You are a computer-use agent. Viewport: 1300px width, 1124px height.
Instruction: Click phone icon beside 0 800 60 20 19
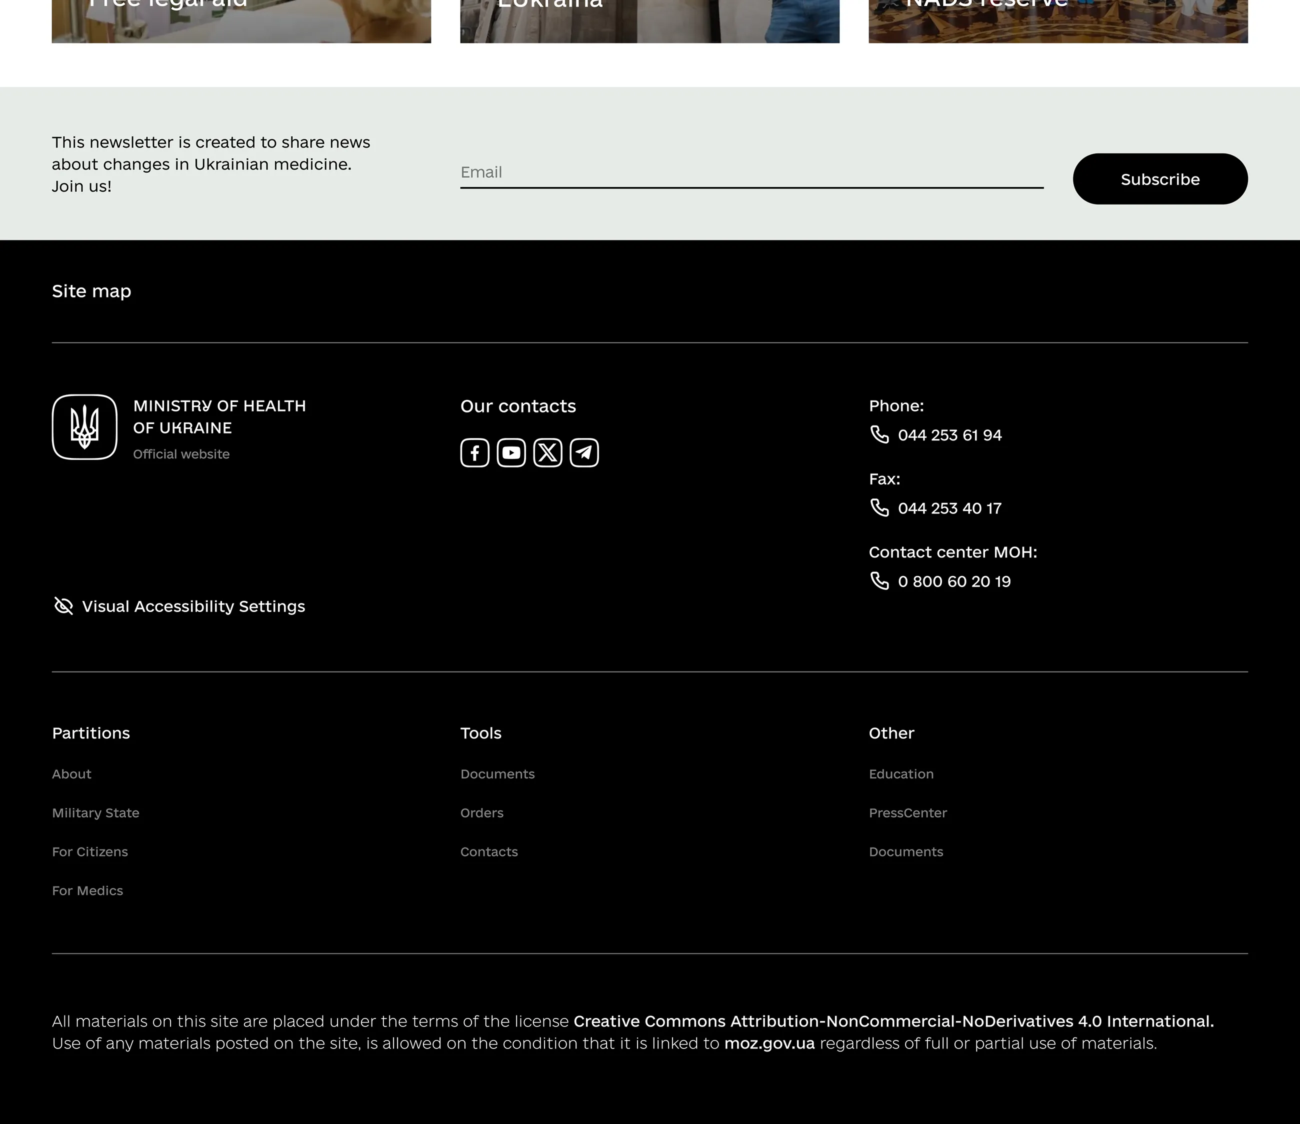879,580
